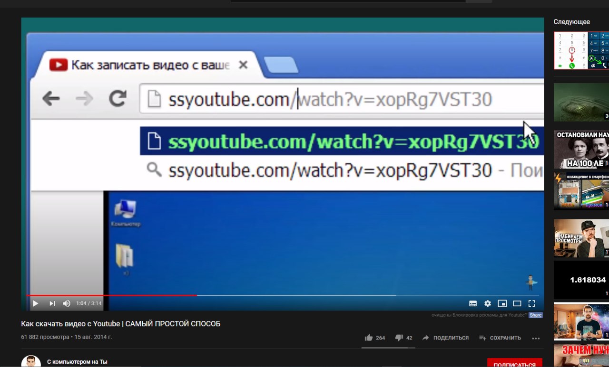Click the Следующее heading
This screenshot has width=609, height=367.
coord(571,22)
